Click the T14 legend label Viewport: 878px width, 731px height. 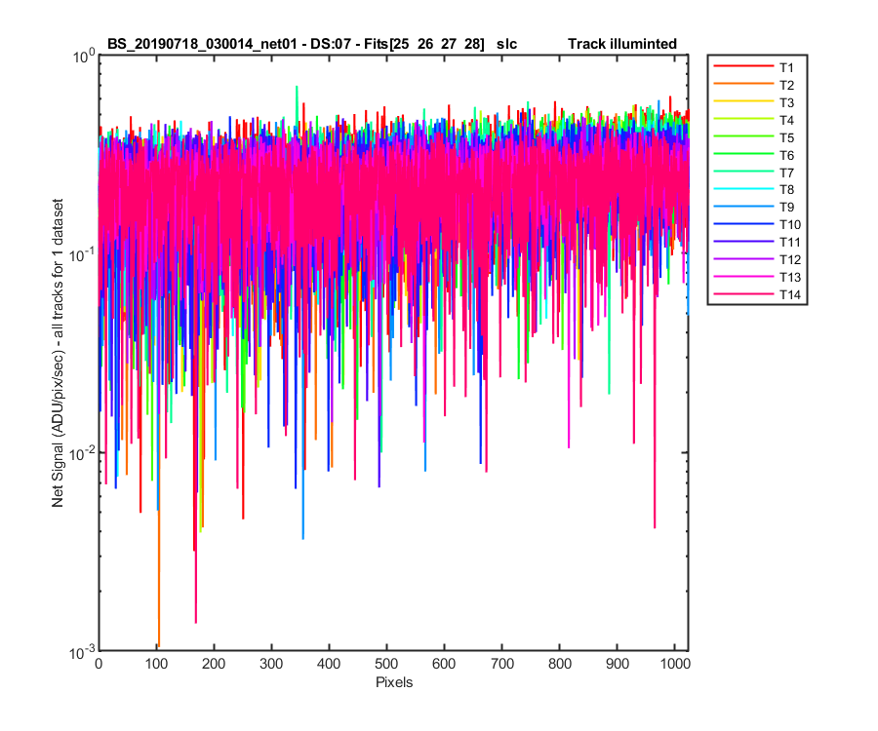tap(789, 294)
